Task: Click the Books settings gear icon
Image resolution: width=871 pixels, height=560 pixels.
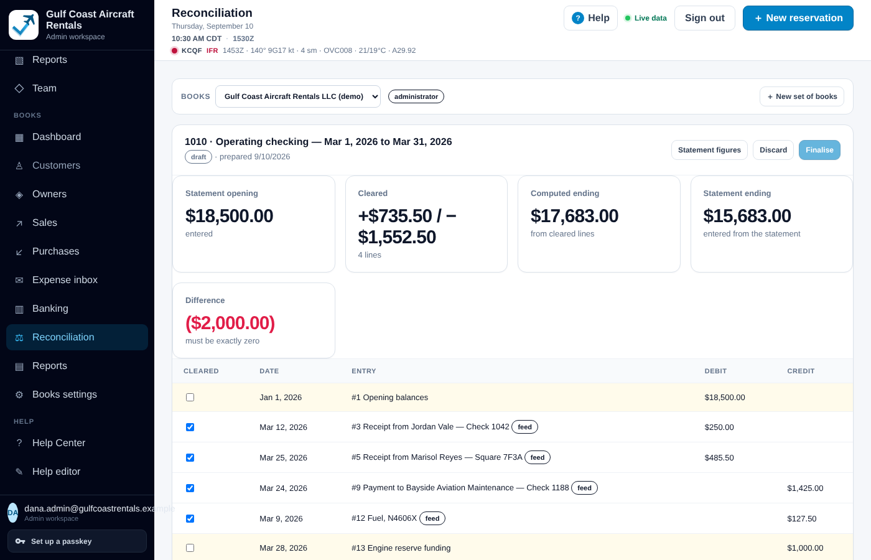Action: [19, 395]
